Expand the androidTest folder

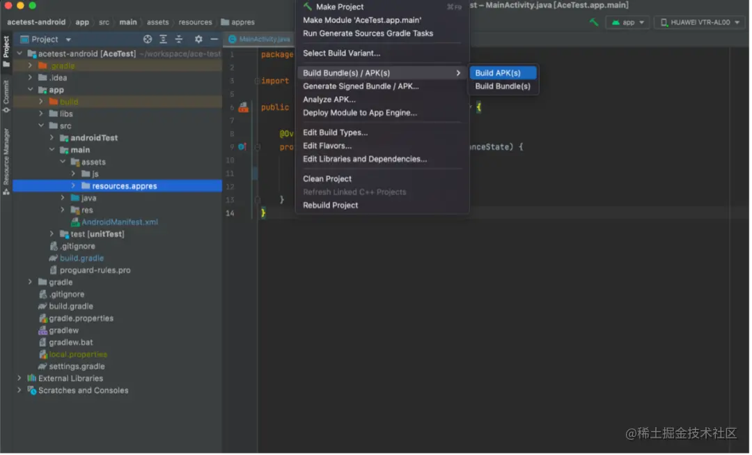[x=52, y=138]
